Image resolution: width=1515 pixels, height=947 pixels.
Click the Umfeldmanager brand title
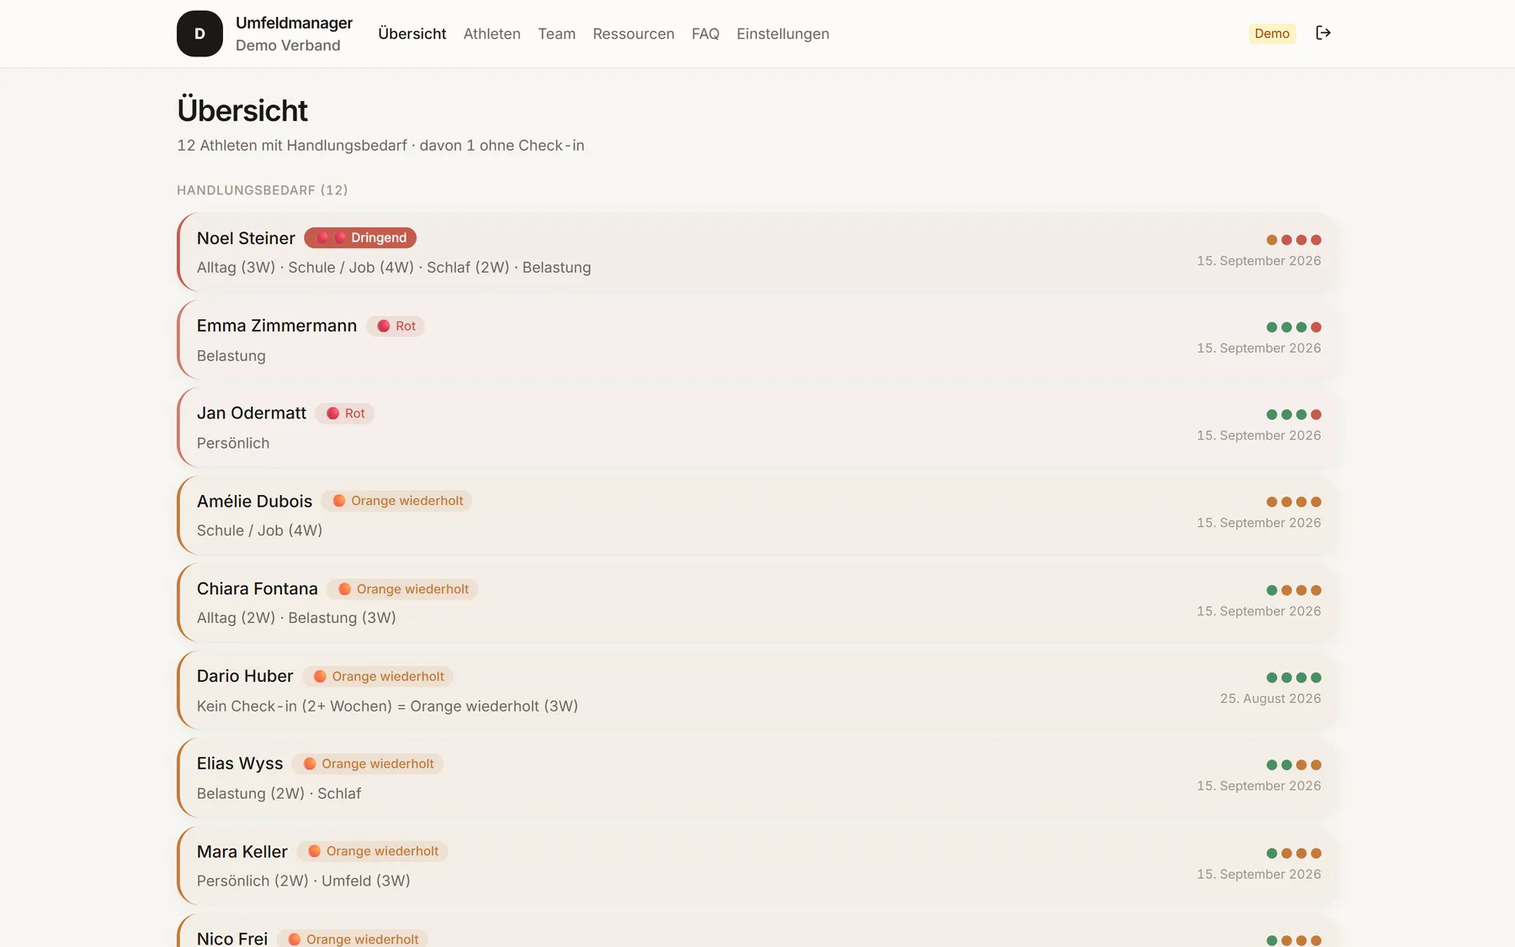pos(294,23)
